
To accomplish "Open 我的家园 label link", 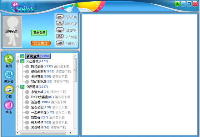I will tap(71, 30).
